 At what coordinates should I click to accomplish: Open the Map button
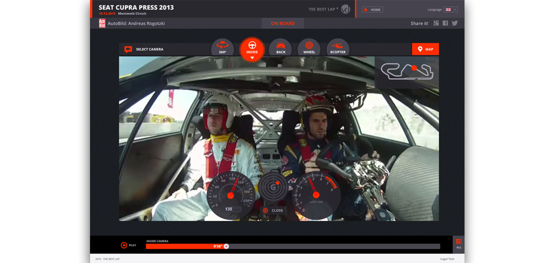click(425, 49)
